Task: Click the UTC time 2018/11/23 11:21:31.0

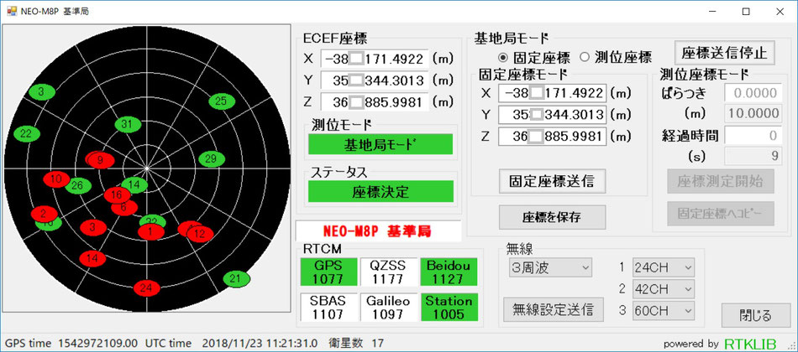Action: coord(260,344)
